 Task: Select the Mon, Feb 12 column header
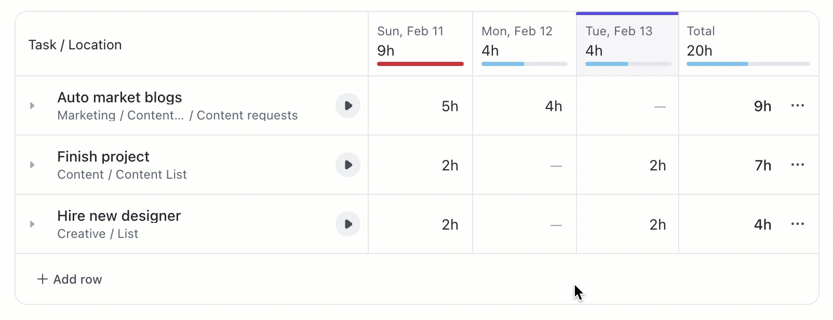pos(517,31)
